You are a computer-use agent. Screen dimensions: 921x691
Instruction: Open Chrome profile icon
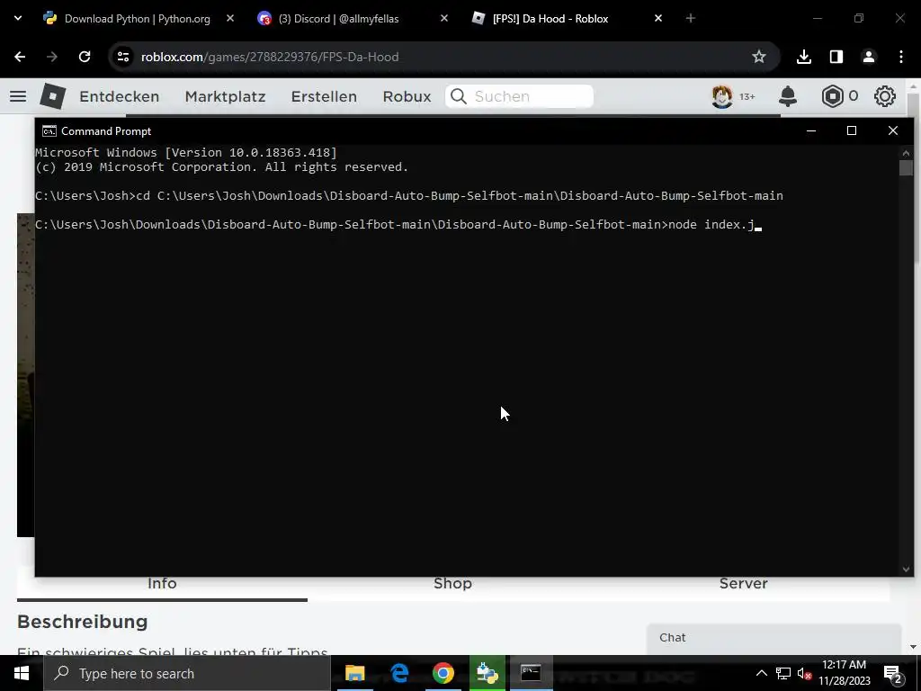click(869, 57)
